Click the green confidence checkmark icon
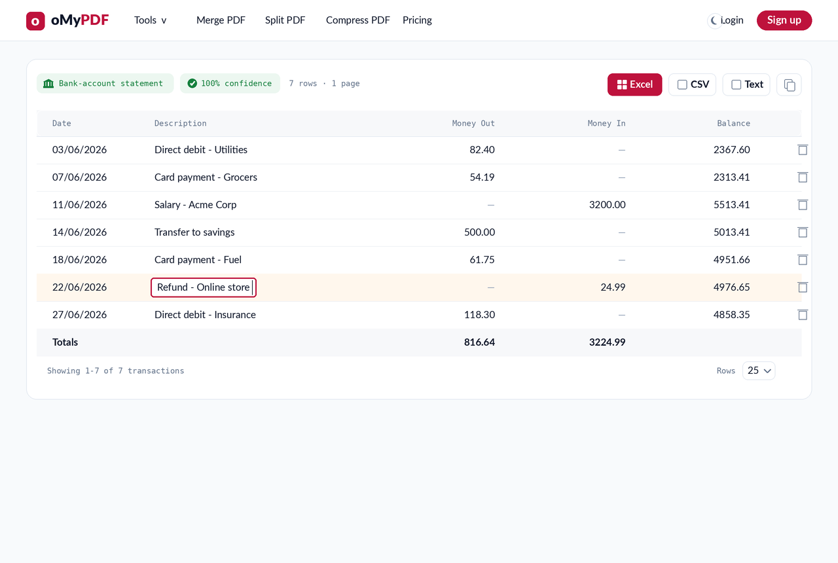Viewport: 838px width, 563px height. tap(192, 83)
